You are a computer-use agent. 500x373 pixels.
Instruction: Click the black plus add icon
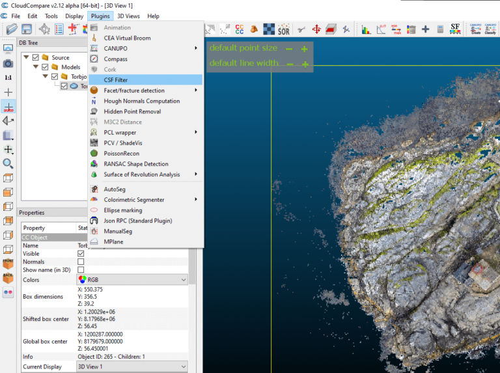pyautogui.click(x=425, y=29)
